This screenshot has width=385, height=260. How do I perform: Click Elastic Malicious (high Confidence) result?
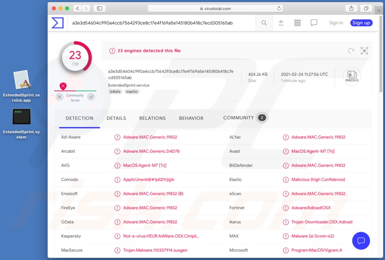pyautogui.click(x=318, y=179)
